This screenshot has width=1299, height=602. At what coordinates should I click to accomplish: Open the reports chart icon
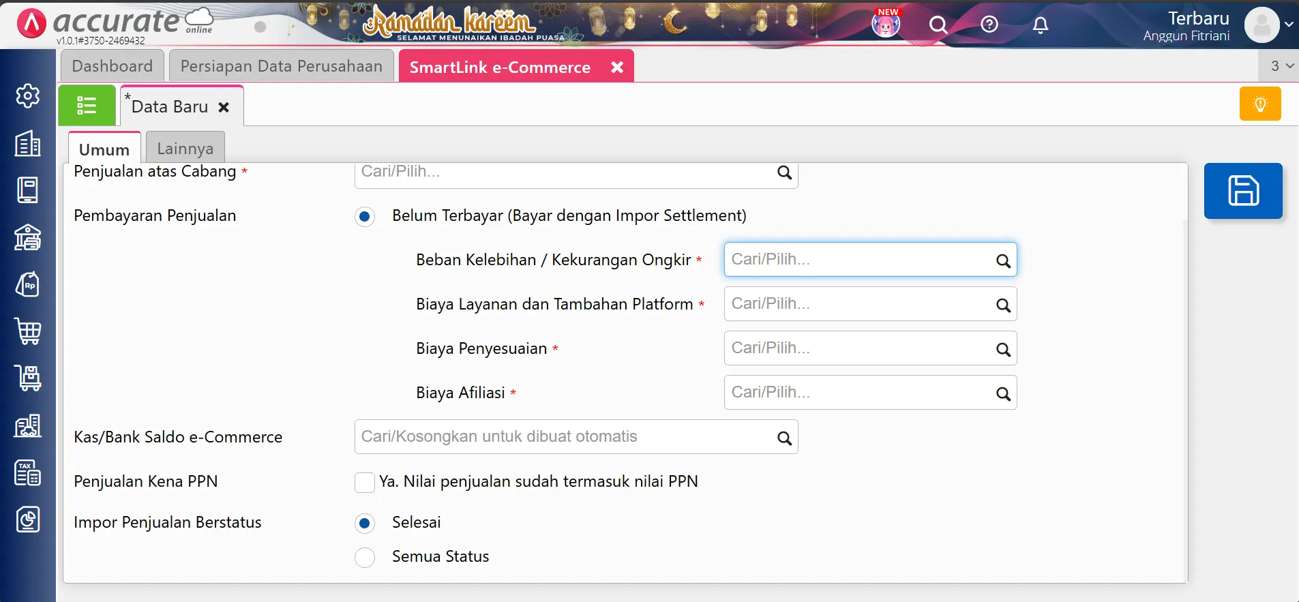click(x=28, y=520)
